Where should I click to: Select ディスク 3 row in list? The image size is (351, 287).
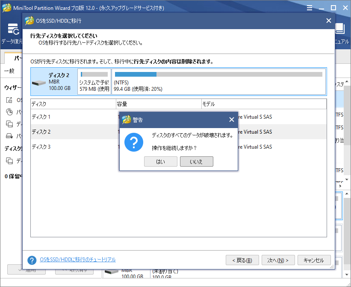pos(73,147)
